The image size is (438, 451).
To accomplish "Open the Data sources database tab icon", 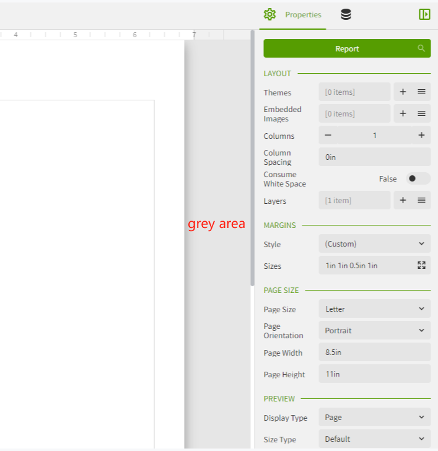I will point(346,14).
